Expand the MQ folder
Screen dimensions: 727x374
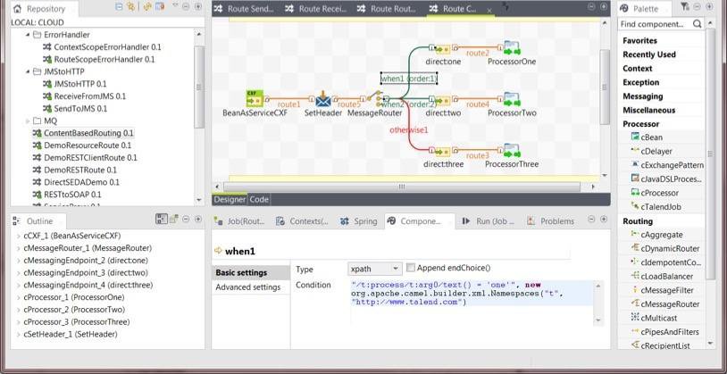(28, 121)
